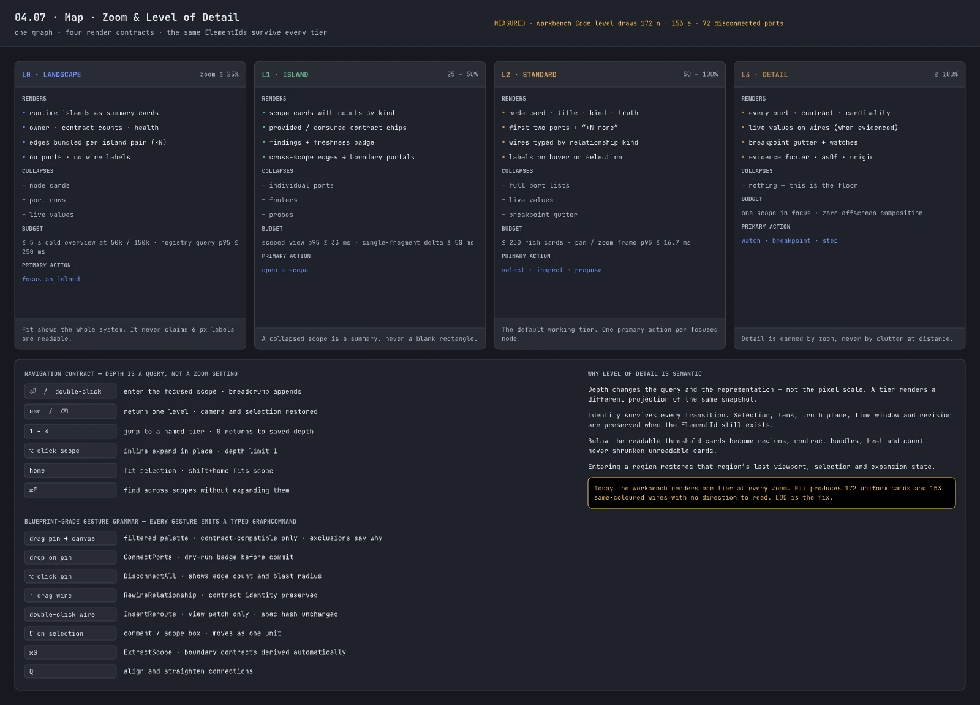Click the 'drag pin → canvas' gesture chip
Image resolution: width=980 pixels, height=705 pixels.
[70, 538]
